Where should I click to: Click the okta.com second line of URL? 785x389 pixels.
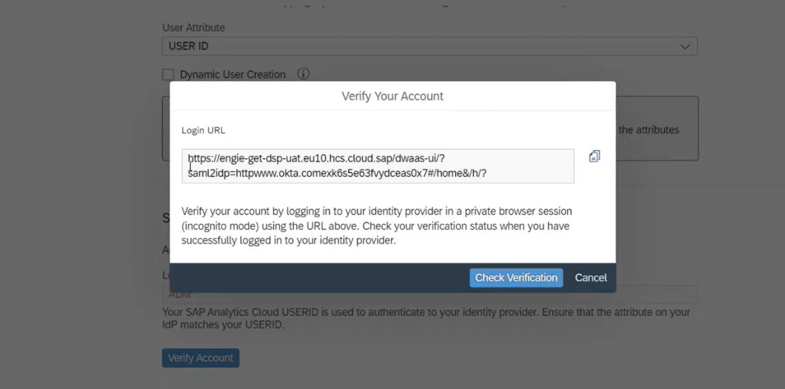point(337,174)
